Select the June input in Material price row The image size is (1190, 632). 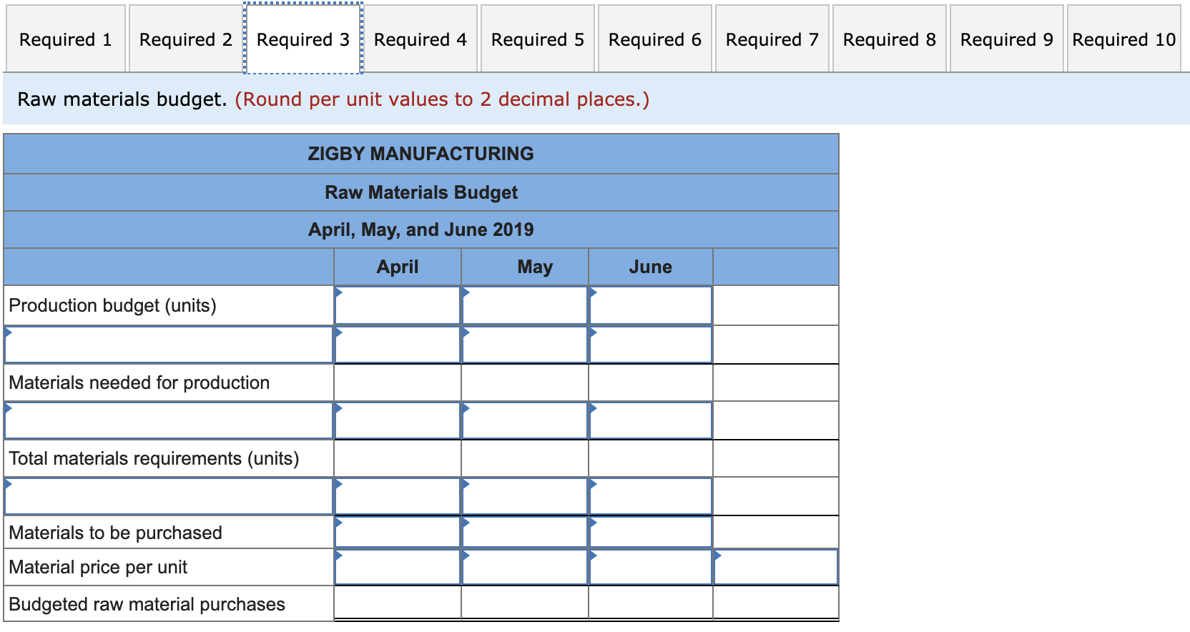pos(649,567)
